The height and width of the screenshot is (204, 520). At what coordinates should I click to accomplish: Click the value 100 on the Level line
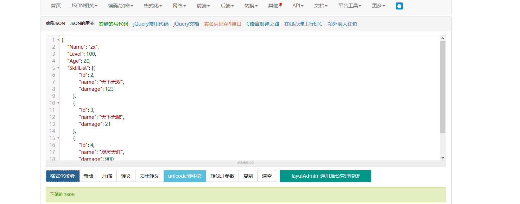tap(90, 54)
